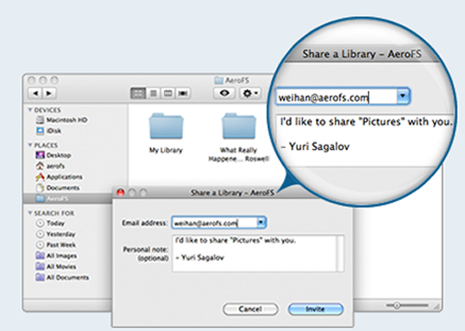465x331 pixels.
Task: Open All Images smart folder
Action: (x=57, y=256)
